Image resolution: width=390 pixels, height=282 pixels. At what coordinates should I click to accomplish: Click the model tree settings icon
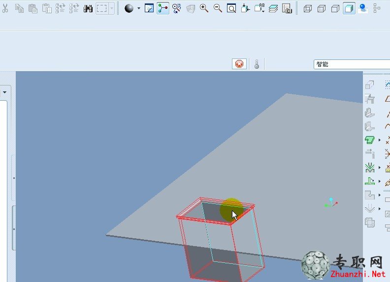pyautogui.click(x=377, y=8)
